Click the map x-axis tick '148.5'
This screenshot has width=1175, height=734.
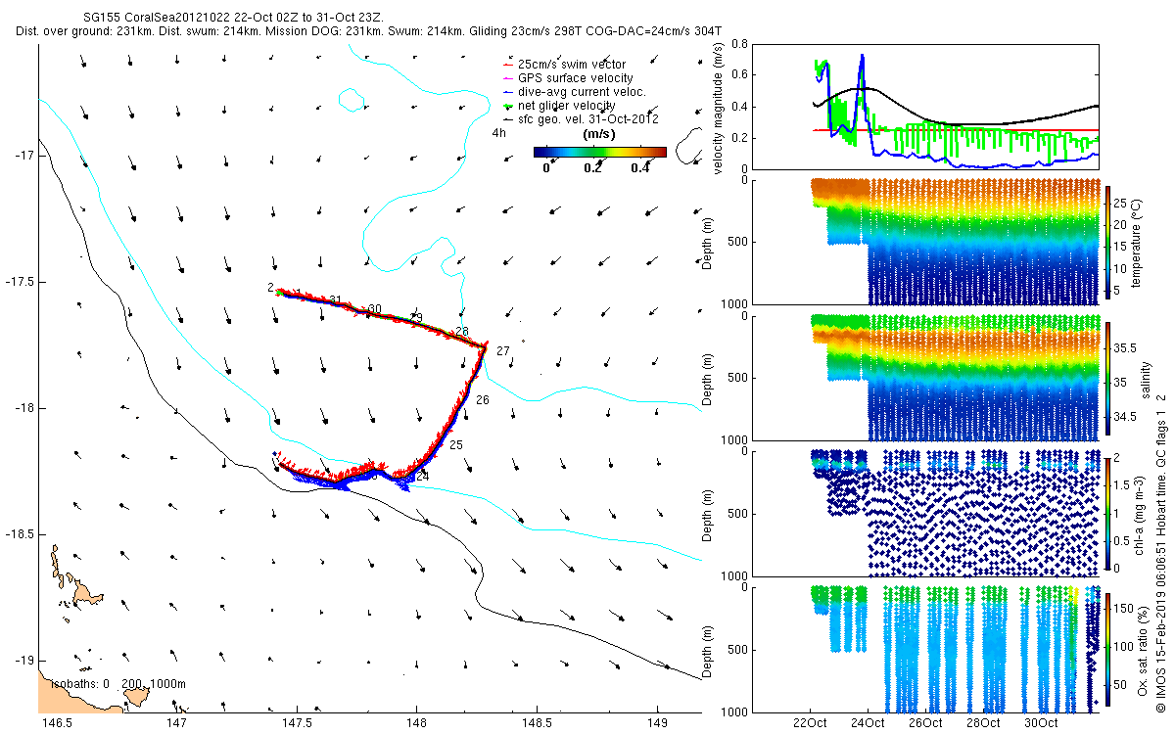point(537,723)
